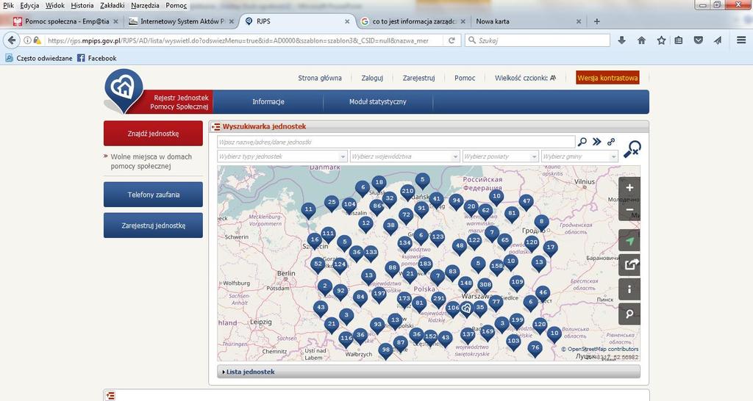Open the 'Strona główna' link
This screenshot has width=753, height=401.
click(320, 78)
